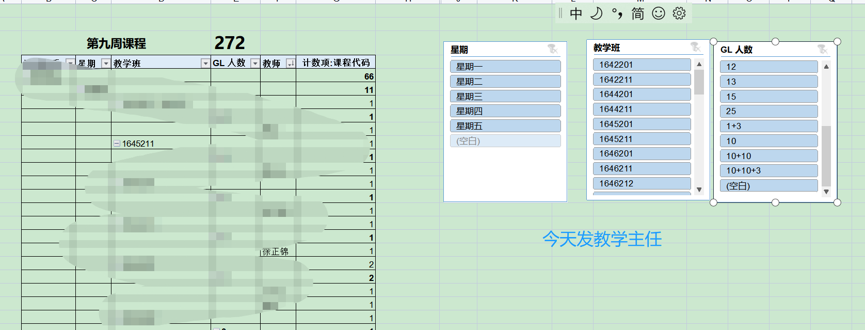Collapse the 1645211 row group
865x330 pixels.
[x=117, y=144]
